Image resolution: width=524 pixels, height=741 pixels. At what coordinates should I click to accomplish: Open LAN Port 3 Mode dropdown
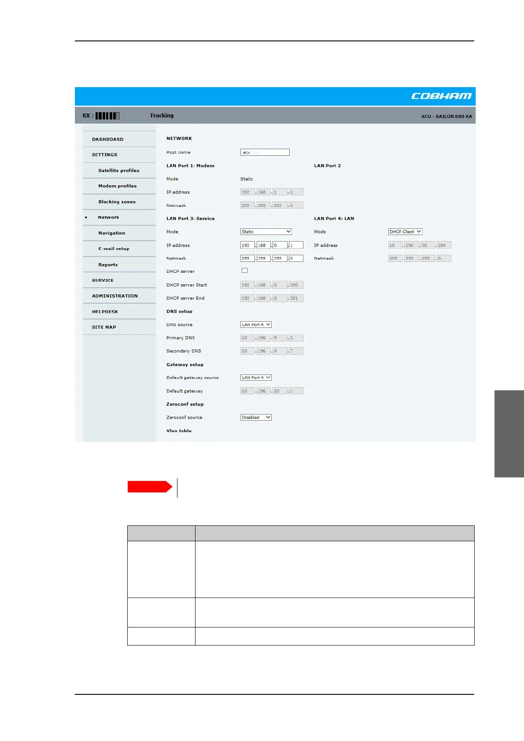266,231
